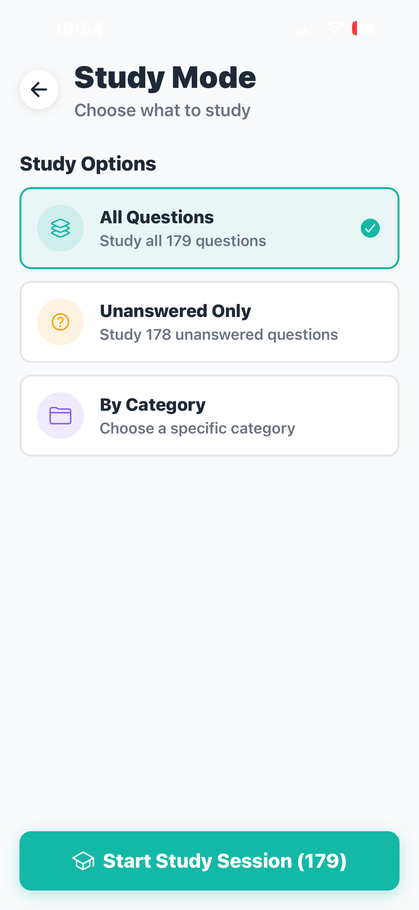Tap the battery indicator in status bar
Viewport: 419px width, 910px height.
[365, 28]
